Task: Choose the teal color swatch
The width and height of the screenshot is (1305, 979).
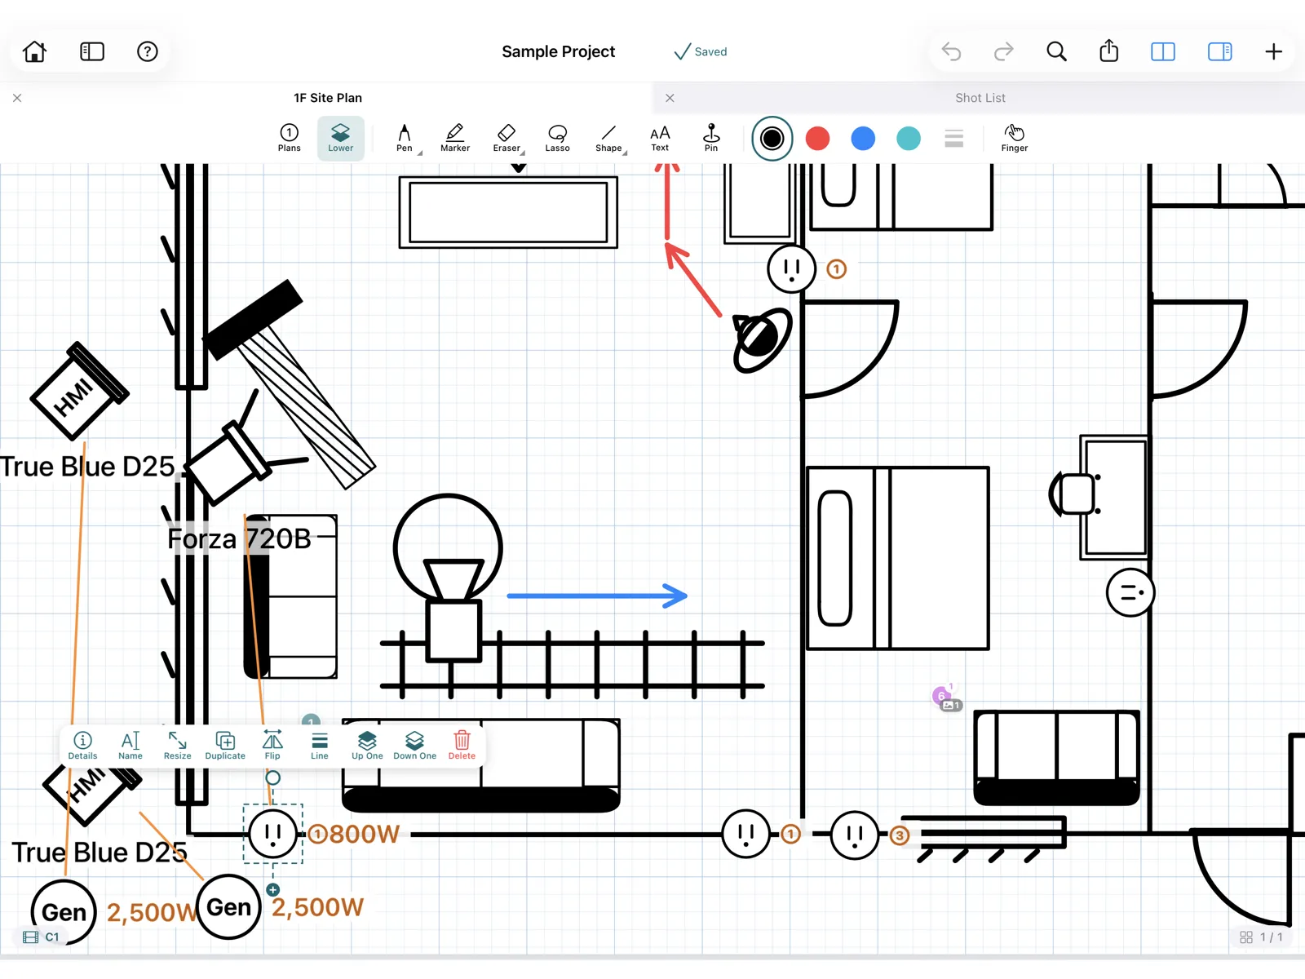Action: tap(909, 139)
